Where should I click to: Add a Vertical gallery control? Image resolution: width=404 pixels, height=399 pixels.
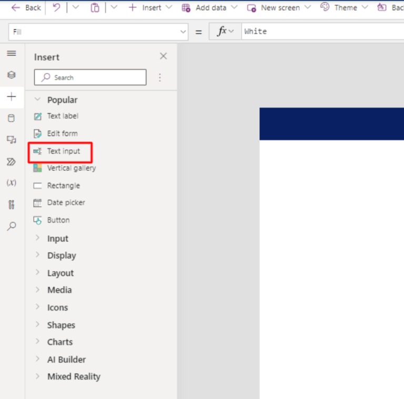(x=71, y=168)
